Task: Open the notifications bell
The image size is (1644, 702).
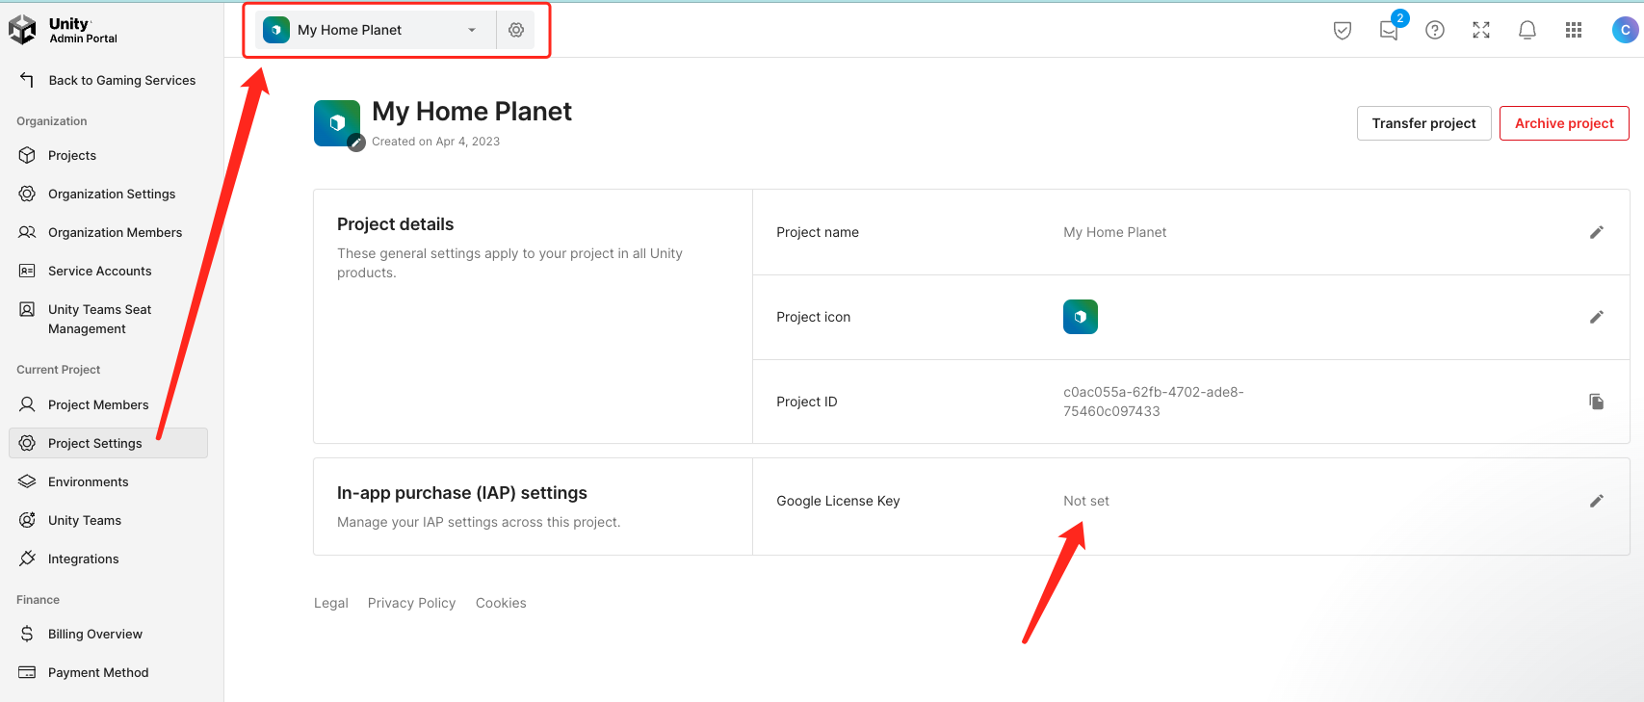Action: coord(1527,30)
